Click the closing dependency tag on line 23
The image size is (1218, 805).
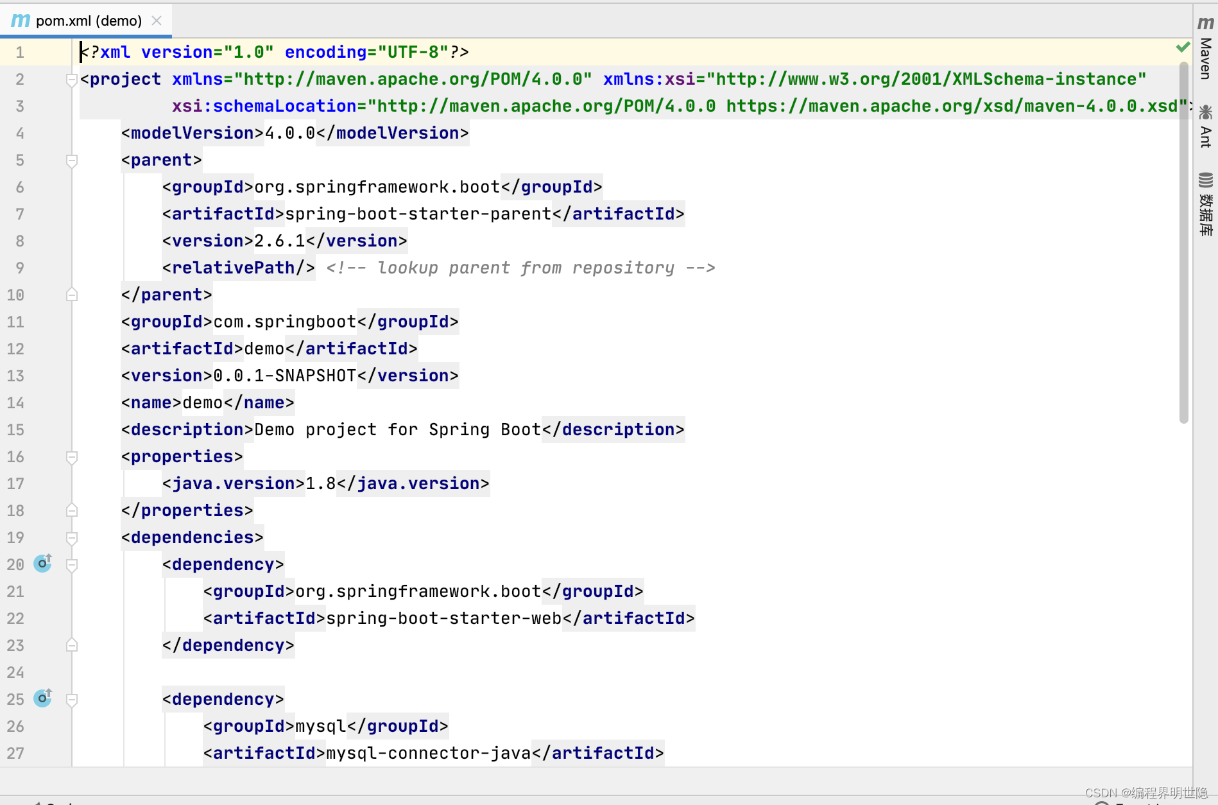coord(228,645)
